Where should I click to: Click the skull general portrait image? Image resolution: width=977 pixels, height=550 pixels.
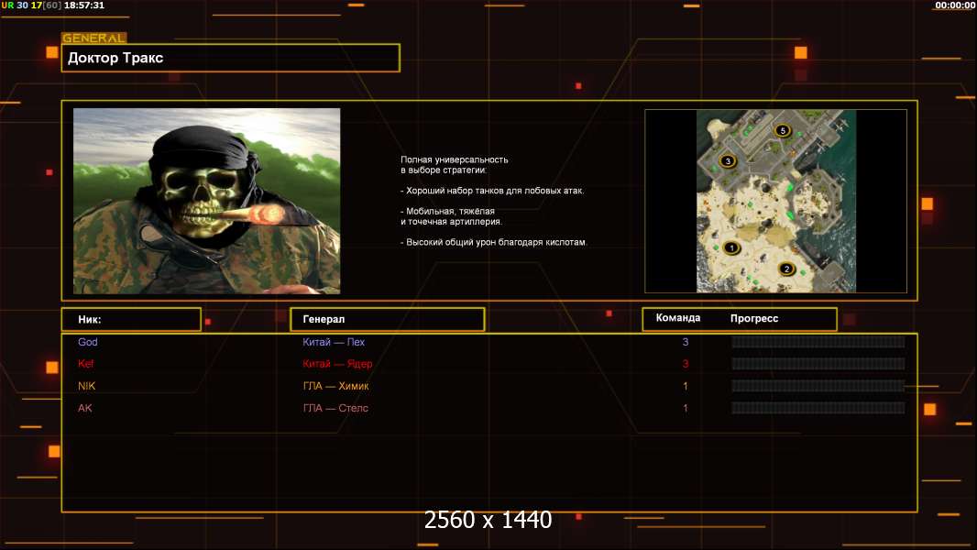pyautogui.click(x=206, y=201)
